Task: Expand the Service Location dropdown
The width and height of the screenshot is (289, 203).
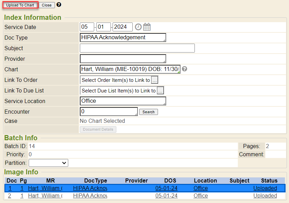Action: point(123,101)
